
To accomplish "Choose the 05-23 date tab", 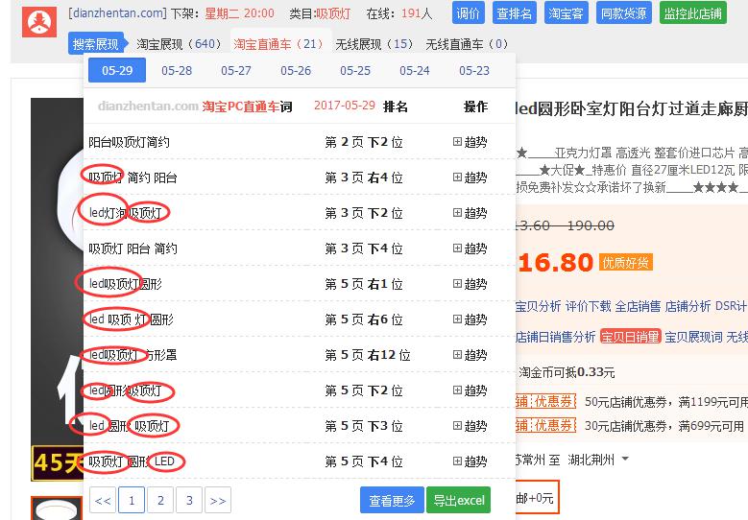I will (473, 70).
